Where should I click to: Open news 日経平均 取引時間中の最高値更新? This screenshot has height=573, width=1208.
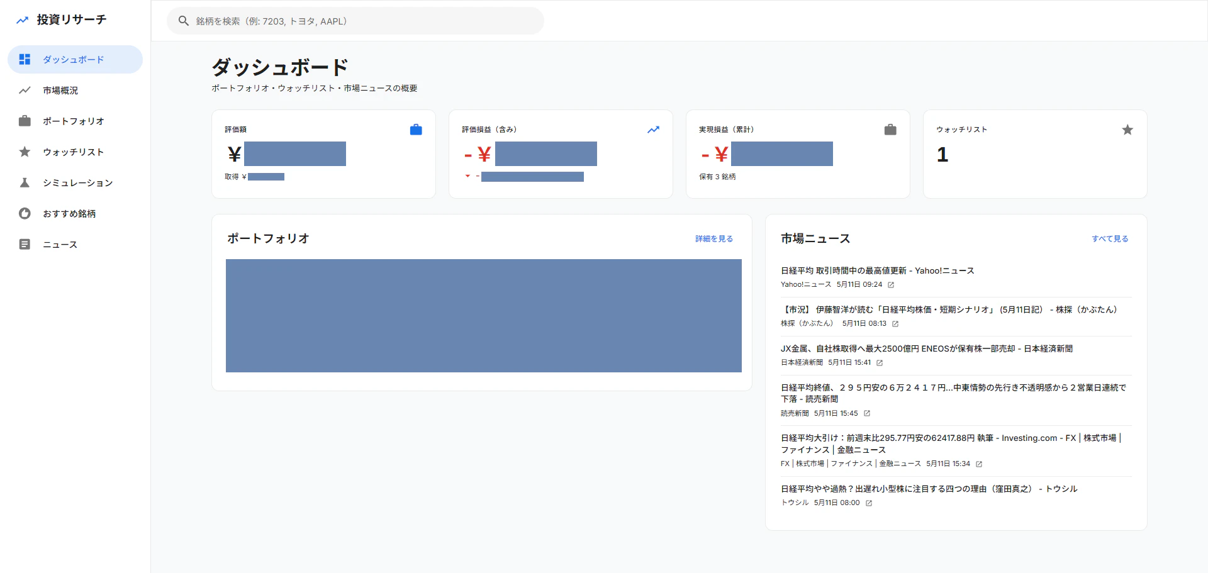tap(877, 270)
